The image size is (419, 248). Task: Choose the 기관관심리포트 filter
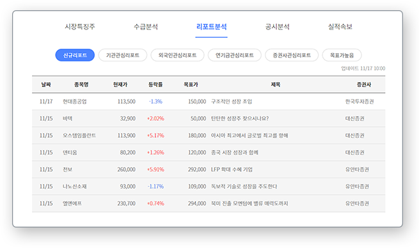click(123, 55)
